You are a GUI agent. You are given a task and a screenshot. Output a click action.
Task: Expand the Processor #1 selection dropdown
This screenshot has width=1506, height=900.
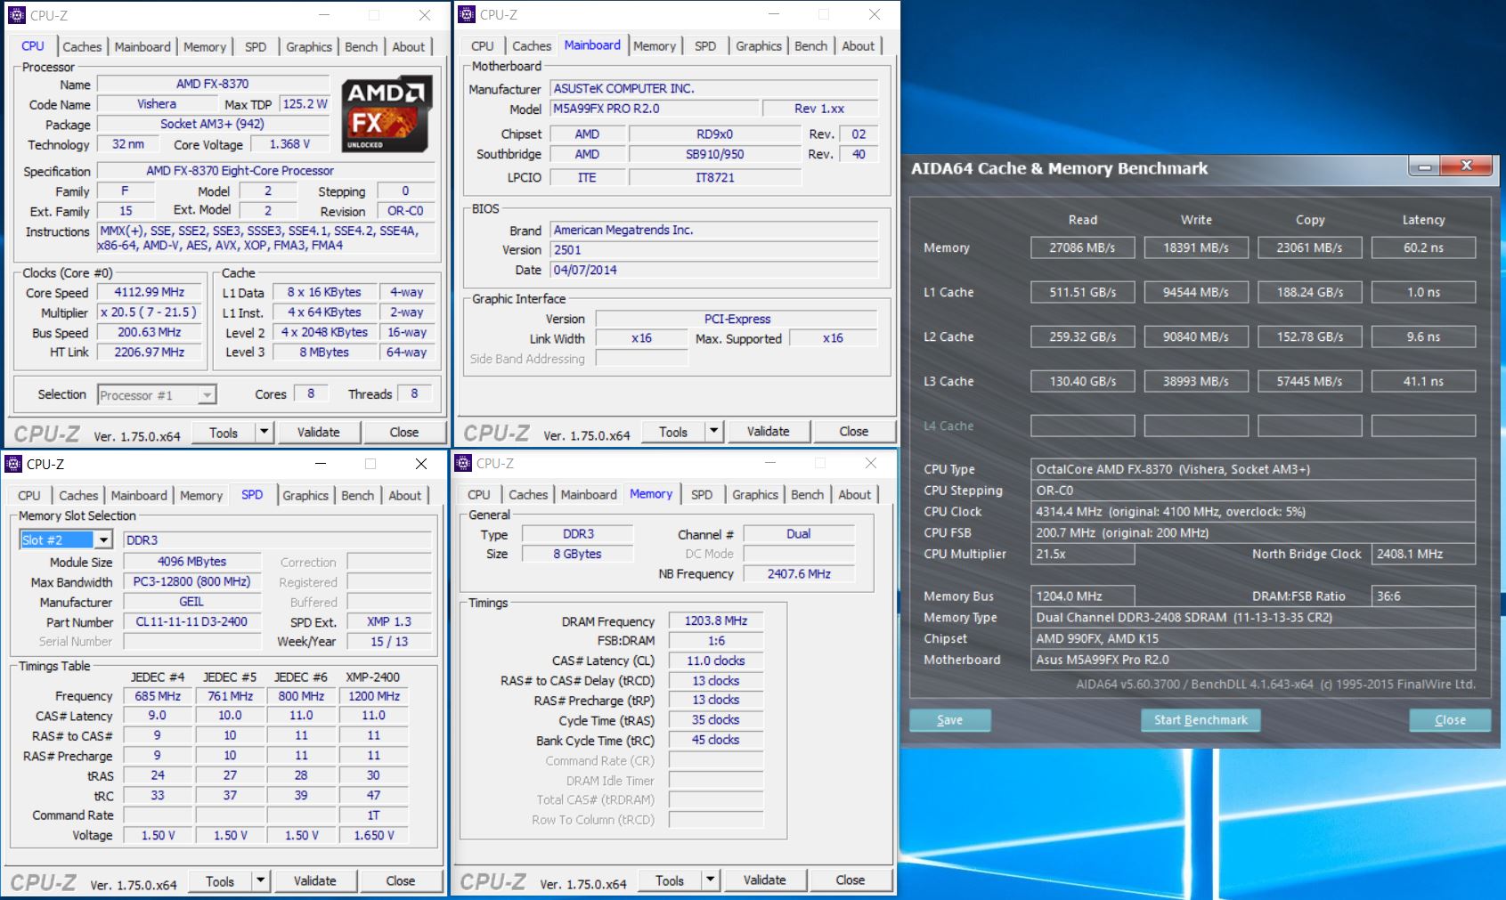[207, 395]
